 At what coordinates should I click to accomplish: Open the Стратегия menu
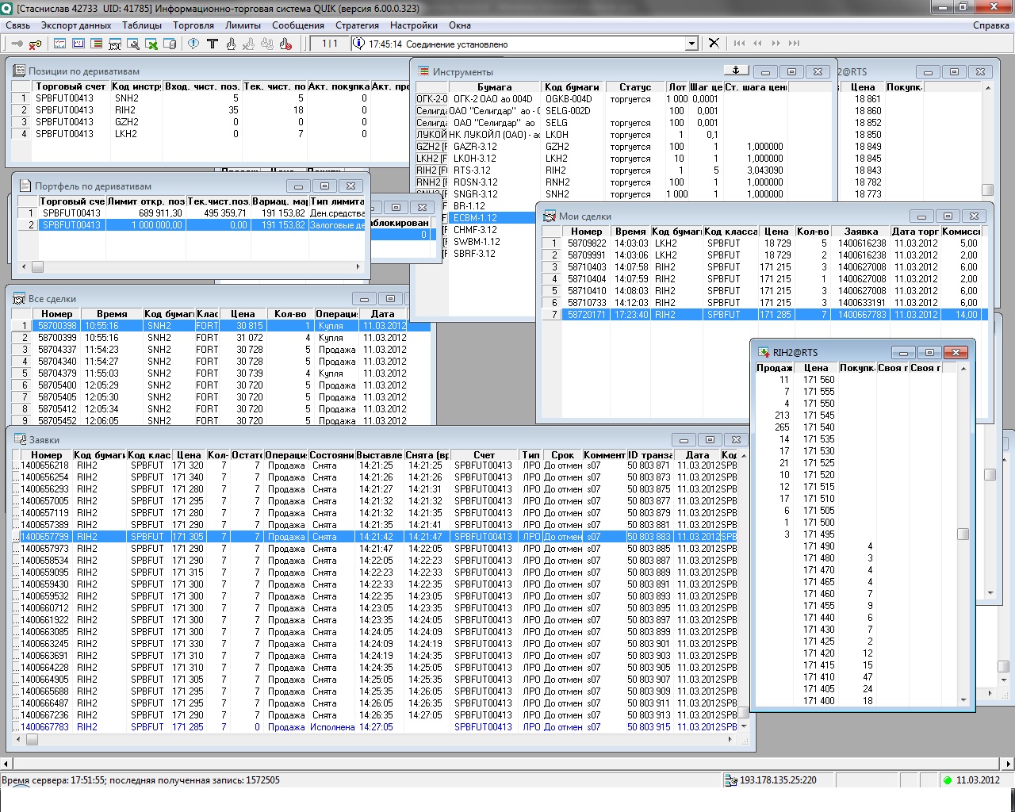pos(357,25)
